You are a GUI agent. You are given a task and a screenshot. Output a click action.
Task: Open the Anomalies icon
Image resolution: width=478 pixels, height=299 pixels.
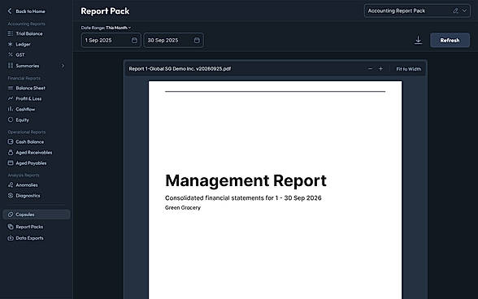click(11, 184)
